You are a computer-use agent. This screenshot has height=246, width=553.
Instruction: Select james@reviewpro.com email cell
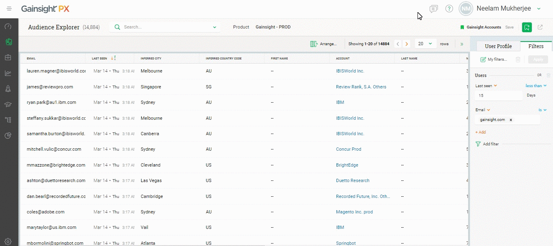(x=50, y=87)
